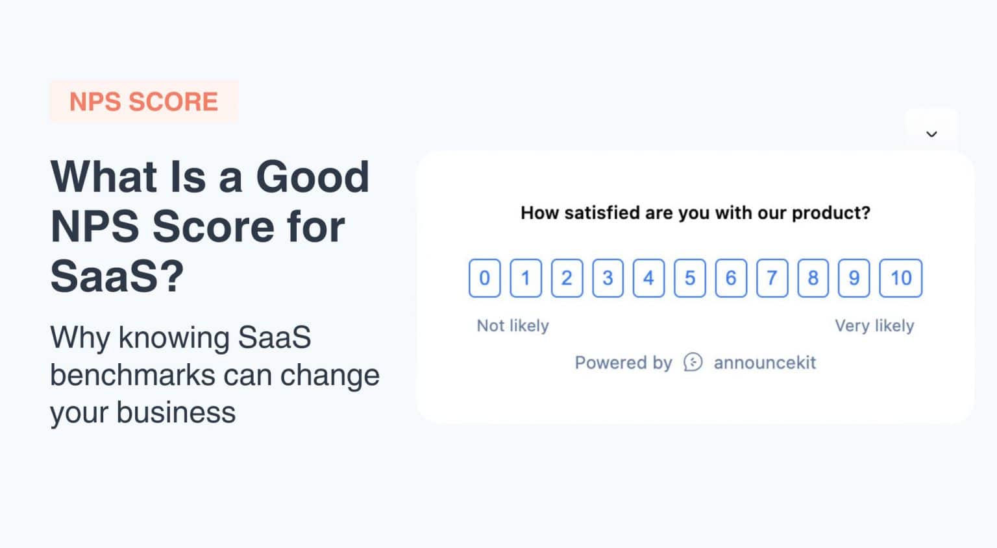Screen dimensions: 997x548
Task: Select rating 9 near Very likely
Action: (853, 278)
